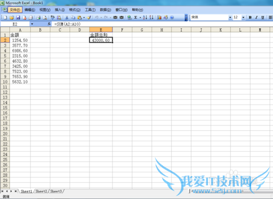Open Print Preview magnifier icon
The height and width of the screenshot is (199, 273).
click(x=45, y=17)
